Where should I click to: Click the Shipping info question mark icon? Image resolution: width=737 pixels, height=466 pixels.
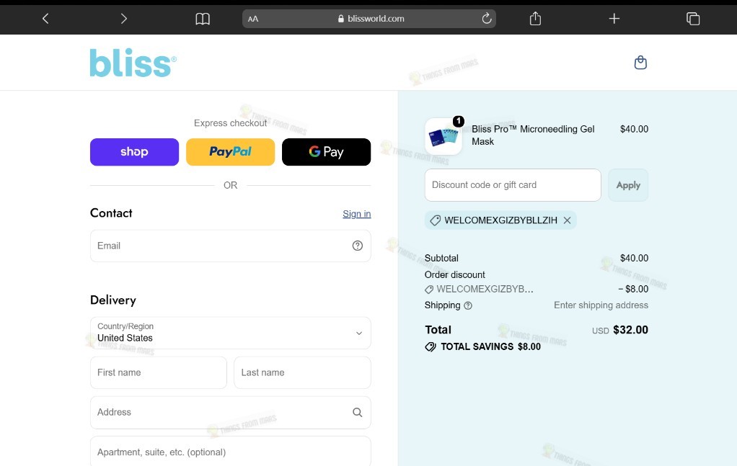pyautogui.click(x=468, y=305)
